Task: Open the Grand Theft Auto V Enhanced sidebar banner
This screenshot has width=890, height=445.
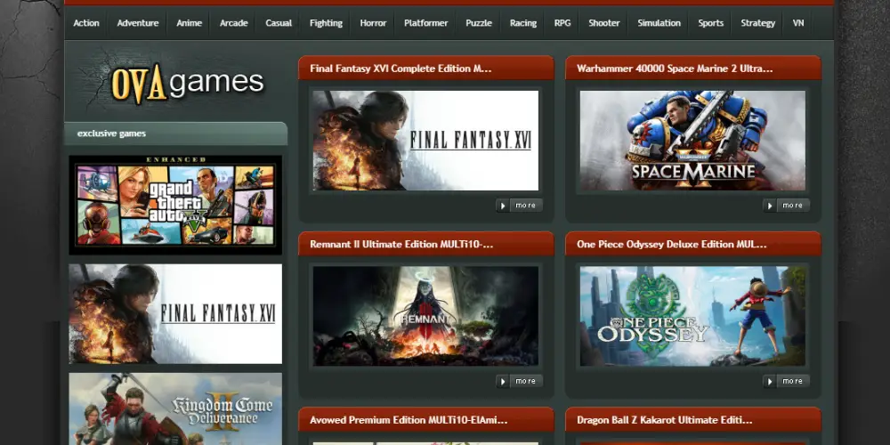Action: (175, 205)
